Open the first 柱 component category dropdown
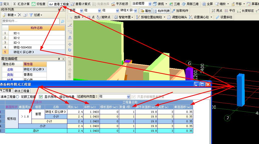259x144 pixels. (99, 10)
